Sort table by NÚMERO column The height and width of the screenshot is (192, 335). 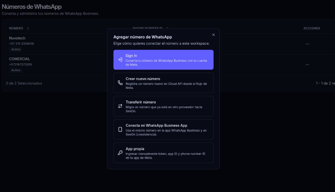tap(16, 28)
